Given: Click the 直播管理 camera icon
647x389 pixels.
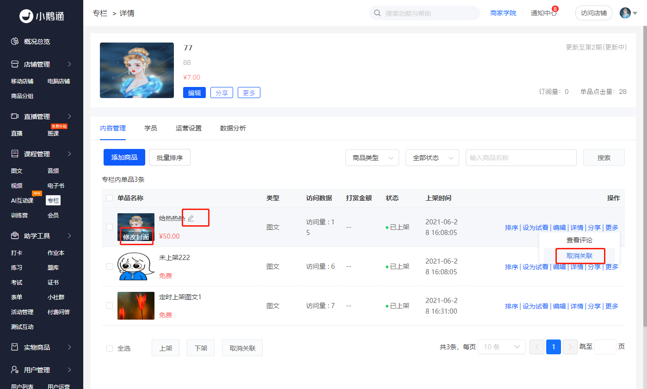Looking at the screenshot, I should click(15, 117).
